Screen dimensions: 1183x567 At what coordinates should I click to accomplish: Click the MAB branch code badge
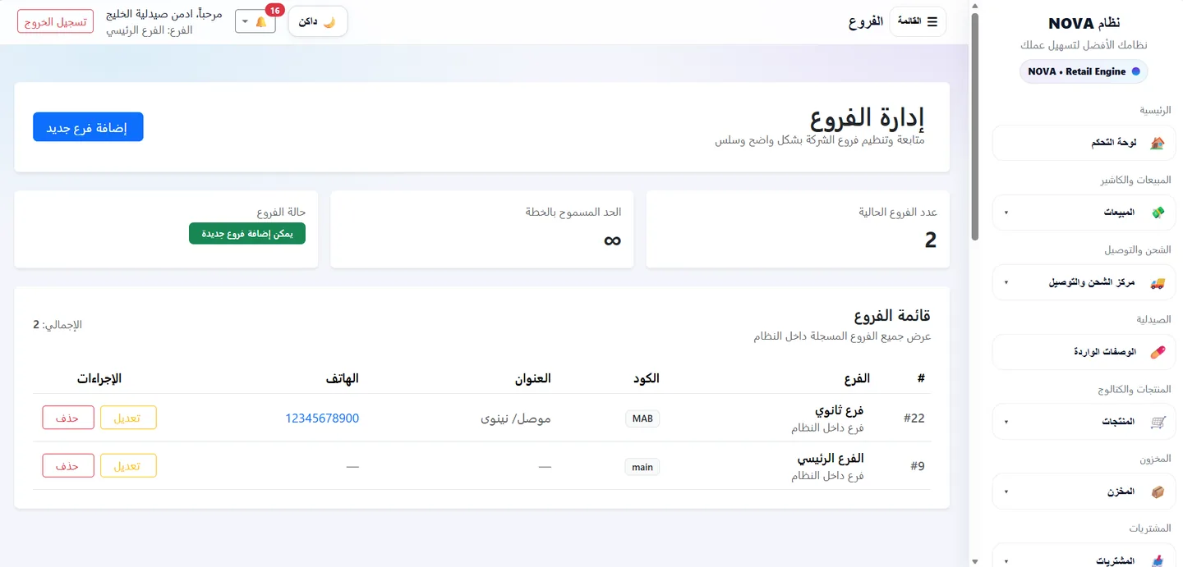pos(642,418)
